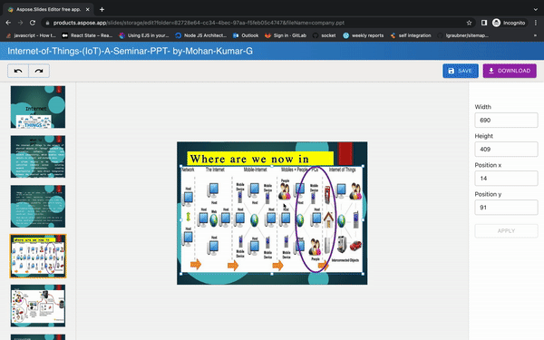Open the javascript bookmark
The height and width of the screenshot is (340, 544).
click(x=31, y=35)
